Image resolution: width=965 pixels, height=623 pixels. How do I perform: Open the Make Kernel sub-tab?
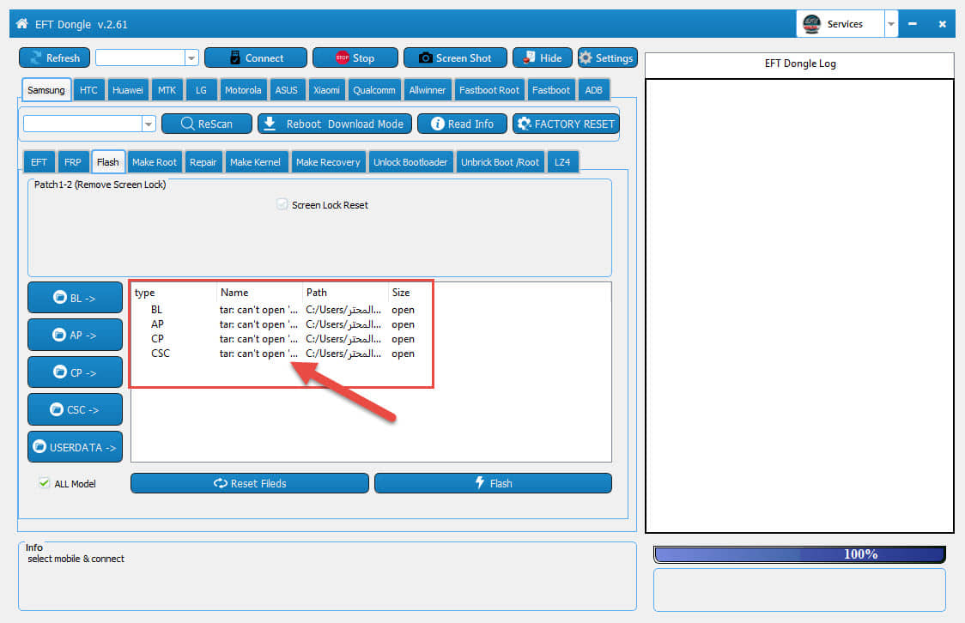(x=255, y=161)
